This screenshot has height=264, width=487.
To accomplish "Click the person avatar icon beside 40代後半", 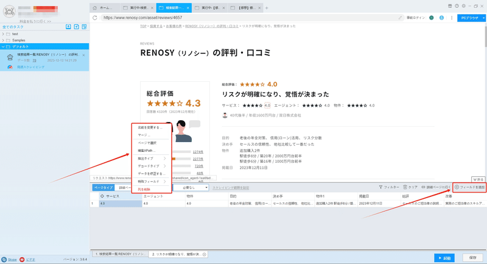I will (225, 115).
